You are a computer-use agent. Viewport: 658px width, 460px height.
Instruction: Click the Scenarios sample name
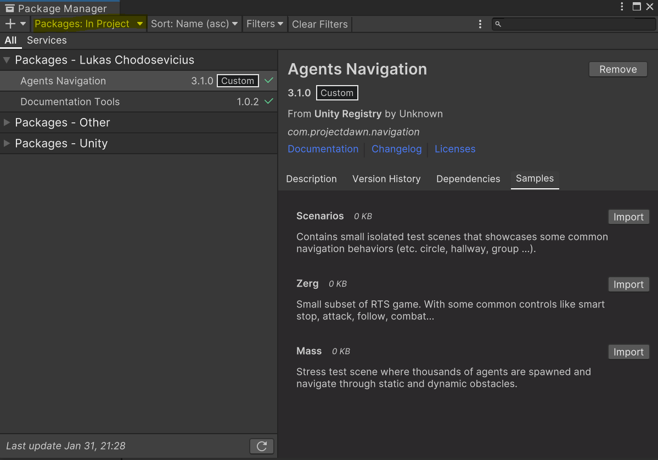(x=320, y=216)
